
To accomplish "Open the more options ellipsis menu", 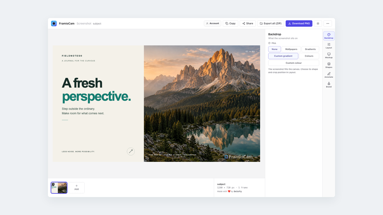I will (x=328, y=24).
